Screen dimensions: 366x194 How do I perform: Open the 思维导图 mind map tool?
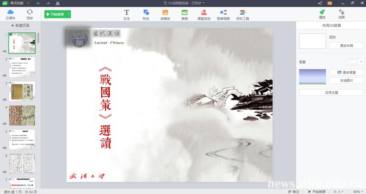(x=223, y=15)
